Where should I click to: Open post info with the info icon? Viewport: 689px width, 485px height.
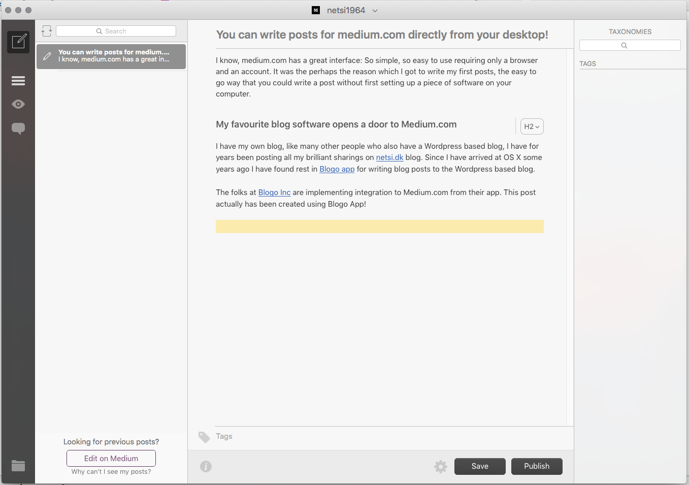point(206,466)
